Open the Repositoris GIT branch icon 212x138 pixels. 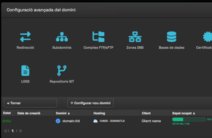coord(62,70)
